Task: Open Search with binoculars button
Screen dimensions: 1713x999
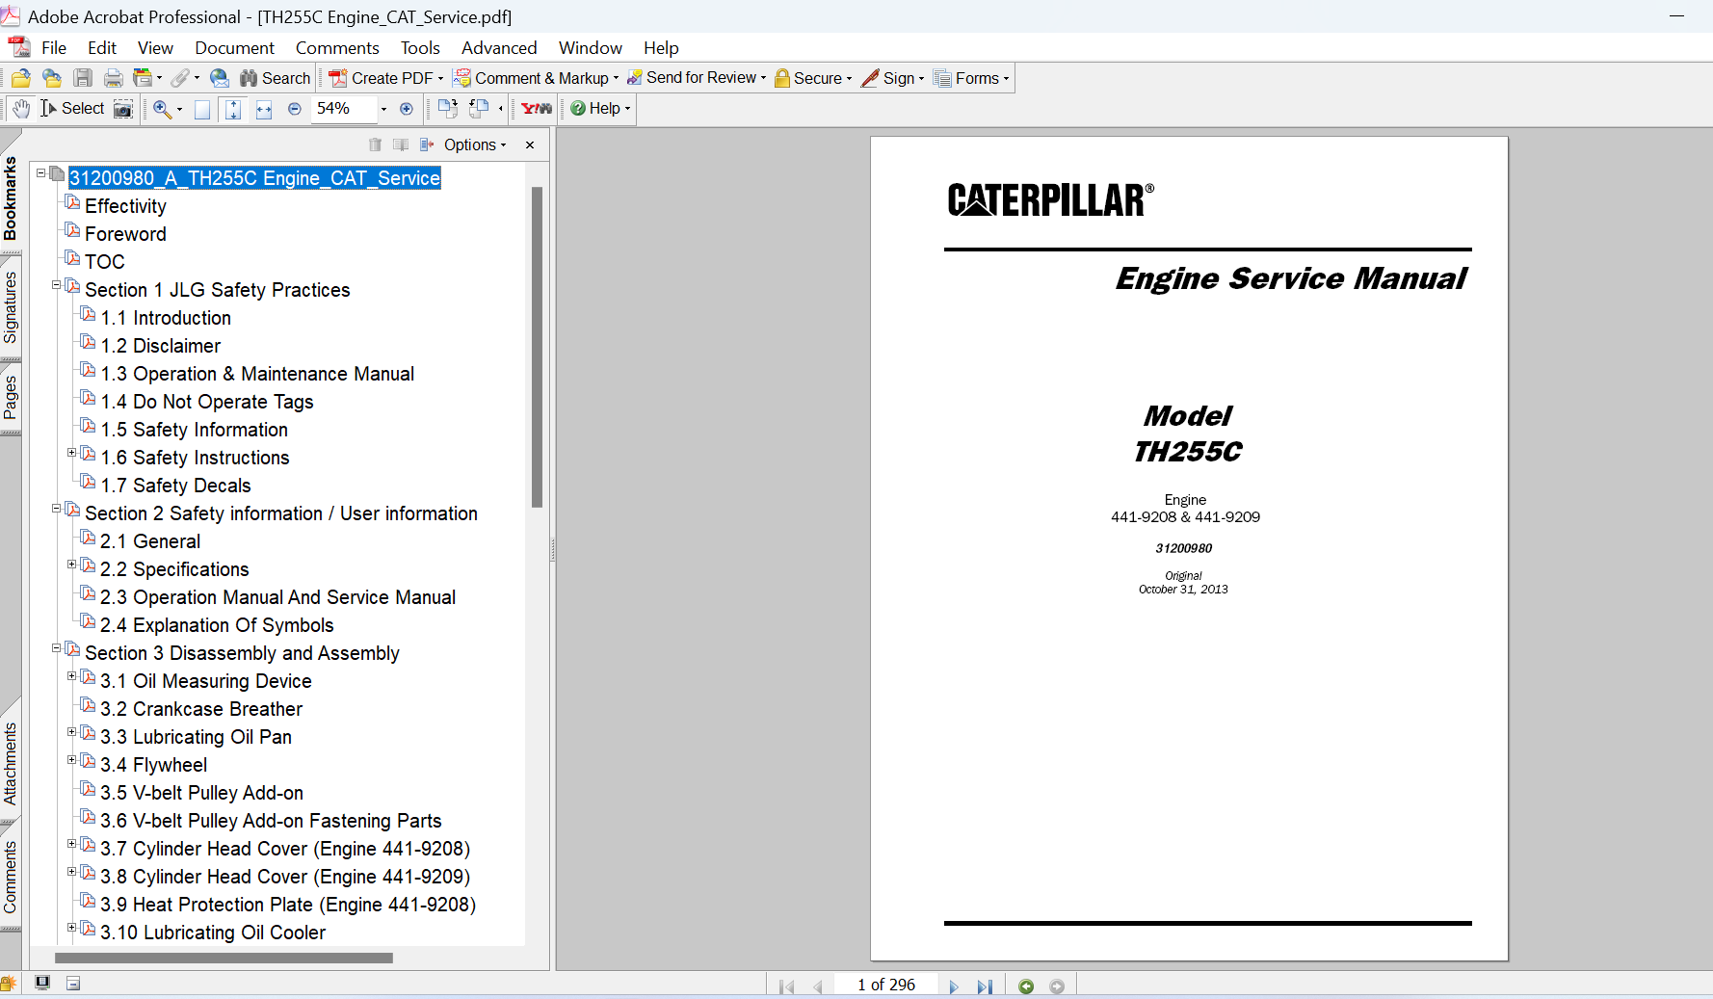Action: [x=276, y=78]
